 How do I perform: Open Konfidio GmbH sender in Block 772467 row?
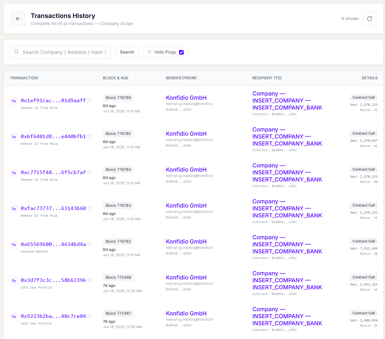[186, 314]
